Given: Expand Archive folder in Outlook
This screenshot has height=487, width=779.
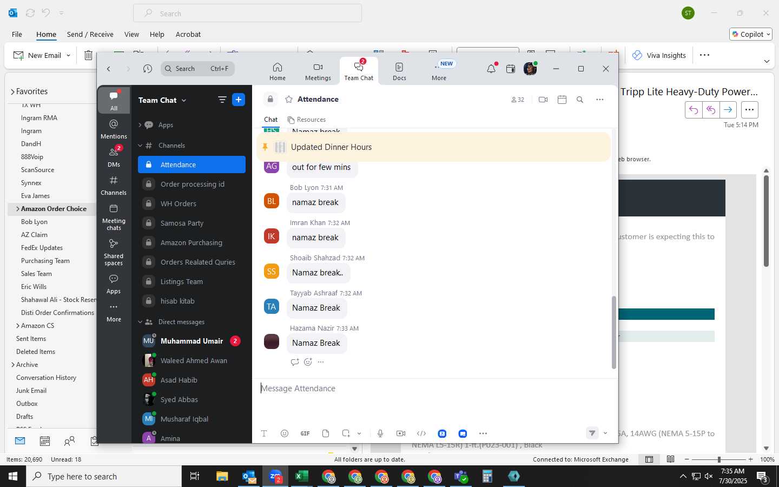Looking at the screenshot, I should tap(13, 365).
